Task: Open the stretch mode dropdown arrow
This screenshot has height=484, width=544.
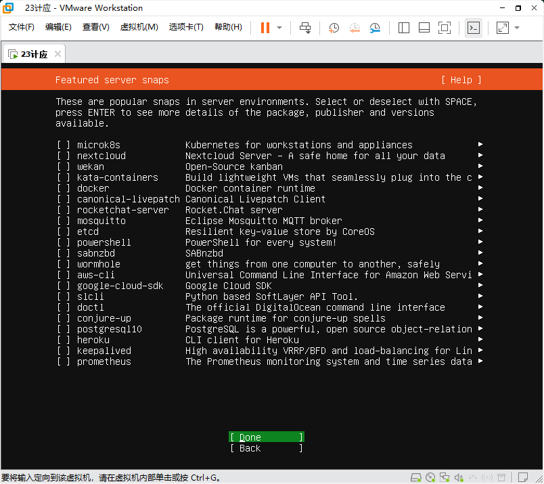Action: click(516, 28)
